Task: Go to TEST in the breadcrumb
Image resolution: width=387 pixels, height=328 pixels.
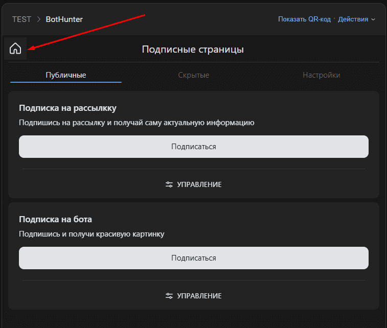Action: coord(21,19)
